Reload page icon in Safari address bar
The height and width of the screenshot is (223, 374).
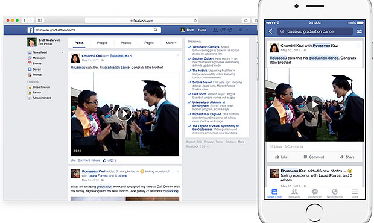click(195, 20)
